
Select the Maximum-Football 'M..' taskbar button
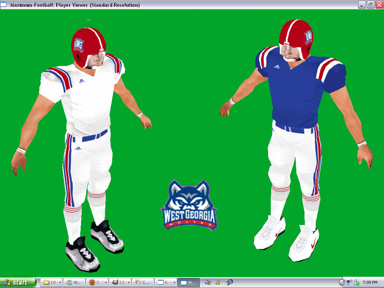(188, 282)
